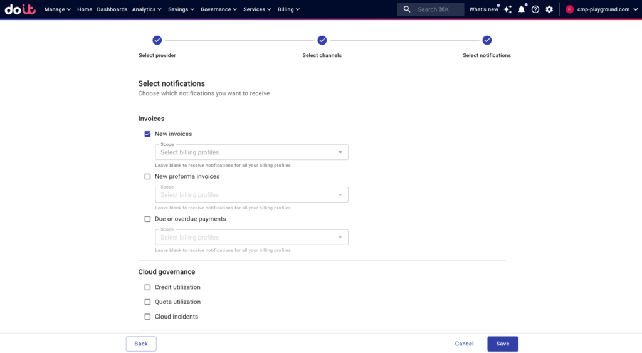The height and width of the screenshot is (353, 642).
Task: Click the user avatar icon
Action: (569, 9)
